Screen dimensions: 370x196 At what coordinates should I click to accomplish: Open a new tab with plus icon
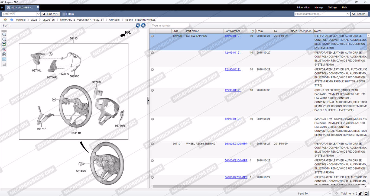(x=2, y=8)
